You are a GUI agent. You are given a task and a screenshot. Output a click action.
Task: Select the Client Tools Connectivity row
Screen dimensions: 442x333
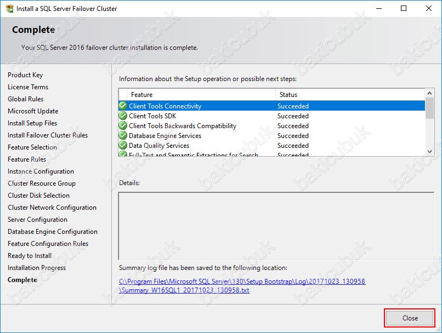pos(272,106)
